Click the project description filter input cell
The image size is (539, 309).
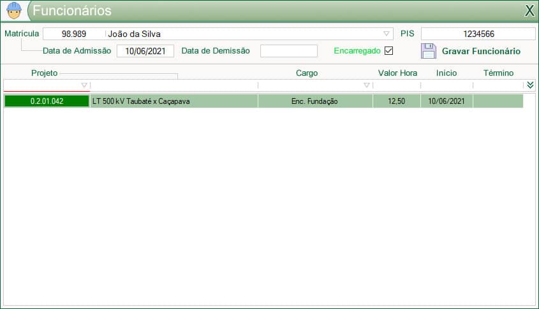(174, 85)
